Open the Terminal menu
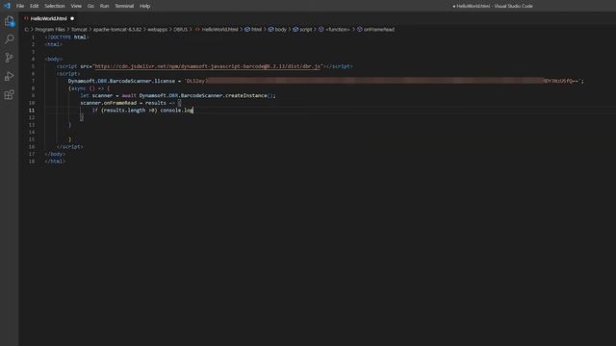Viewport: 616px width, 346px height. click(x=124, y=6)
